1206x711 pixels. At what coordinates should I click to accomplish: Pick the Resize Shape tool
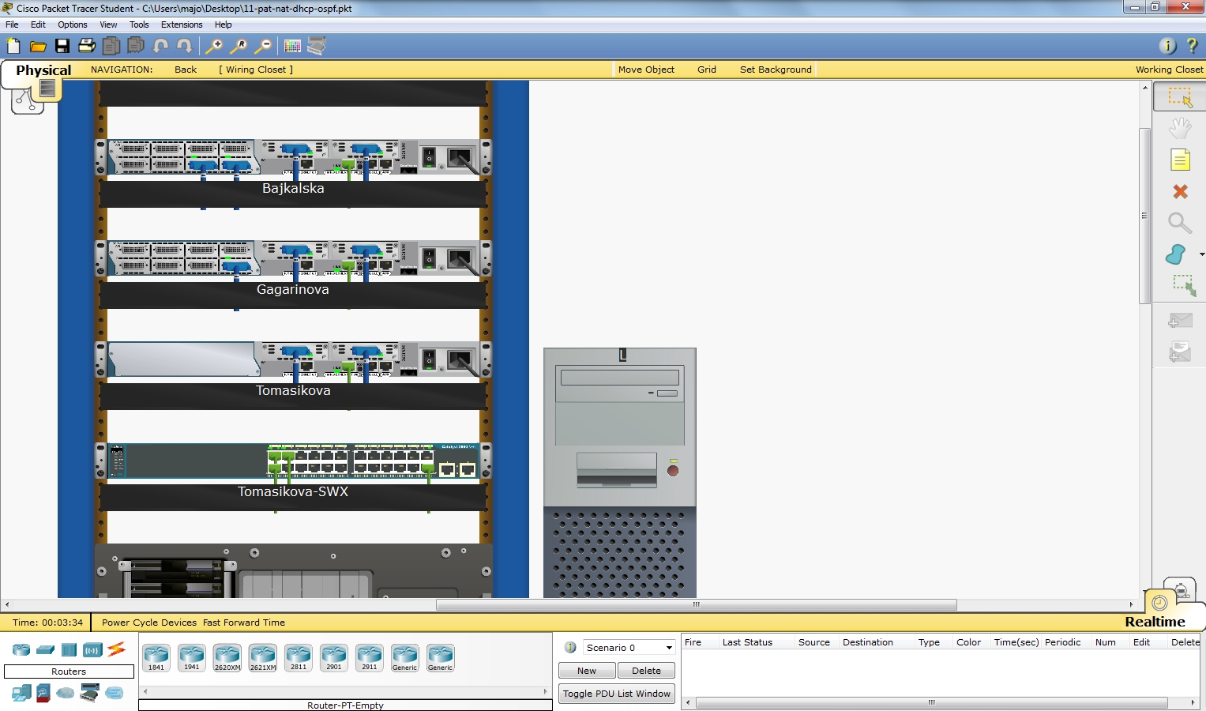tap(1183, 285)
